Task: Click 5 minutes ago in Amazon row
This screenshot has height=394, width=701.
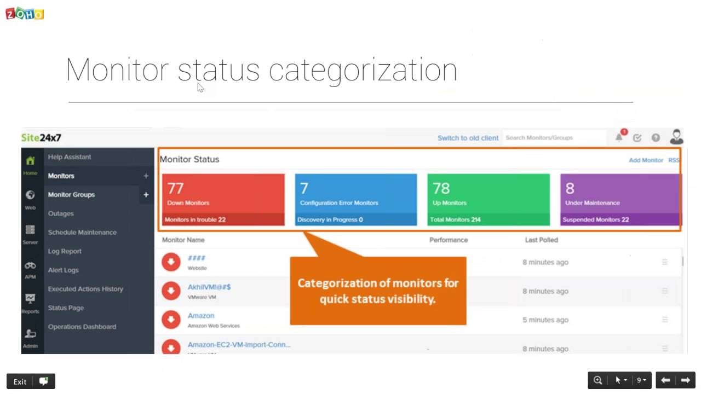Action: (545, 320)
